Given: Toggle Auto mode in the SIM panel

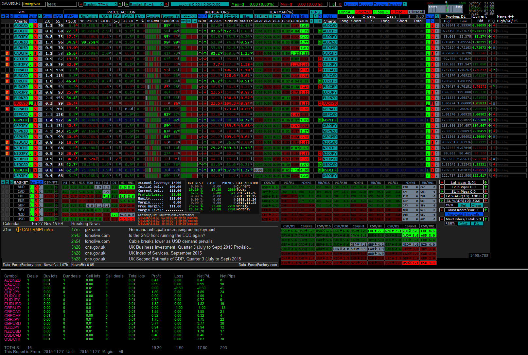Looking at the screenshot, I should (x=33, y=17).
